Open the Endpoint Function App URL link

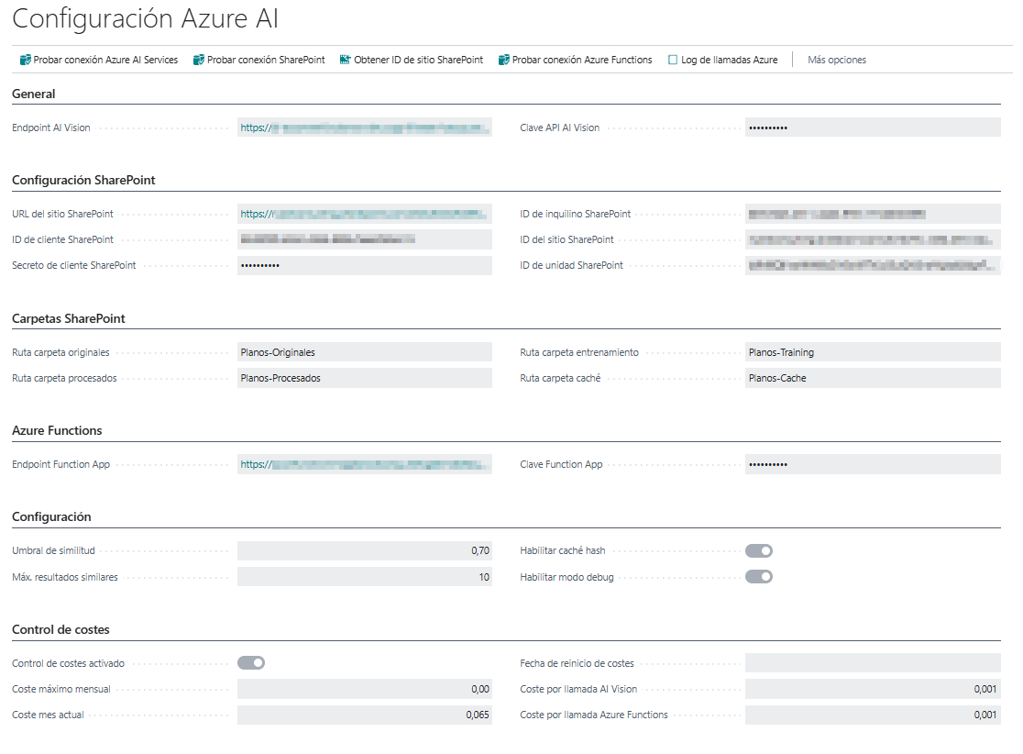point(365,465)
